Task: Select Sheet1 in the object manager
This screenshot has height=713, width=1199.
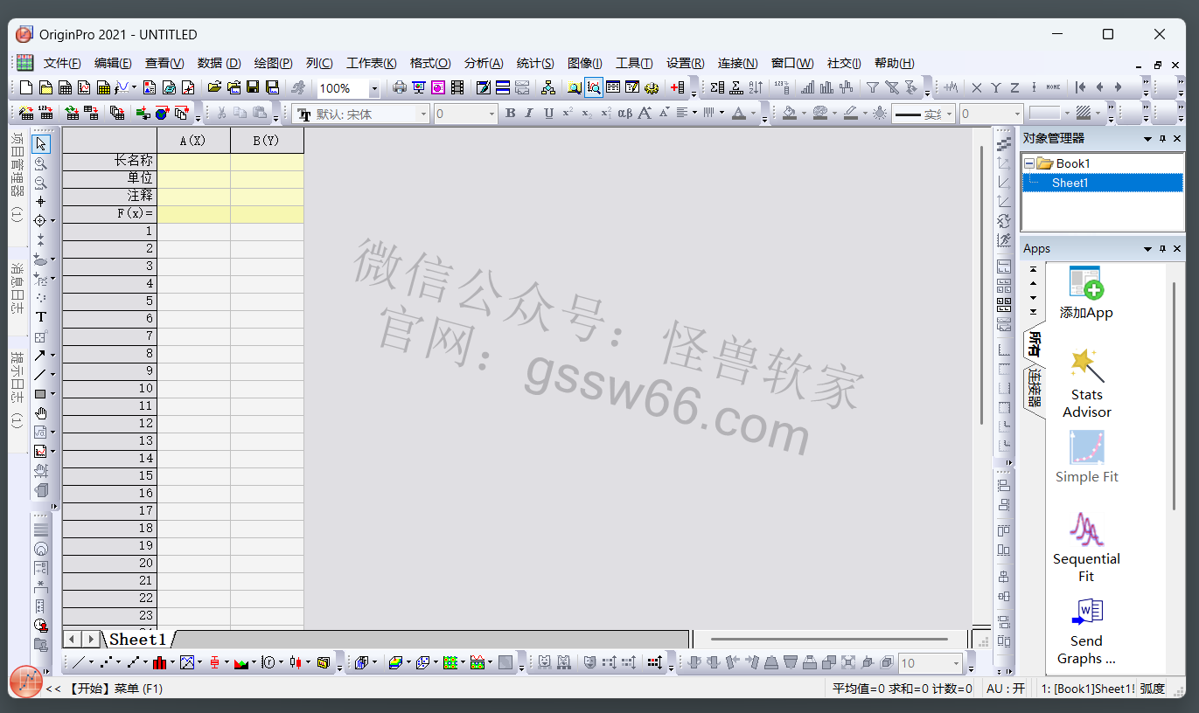Action: tap(1070, 183)
